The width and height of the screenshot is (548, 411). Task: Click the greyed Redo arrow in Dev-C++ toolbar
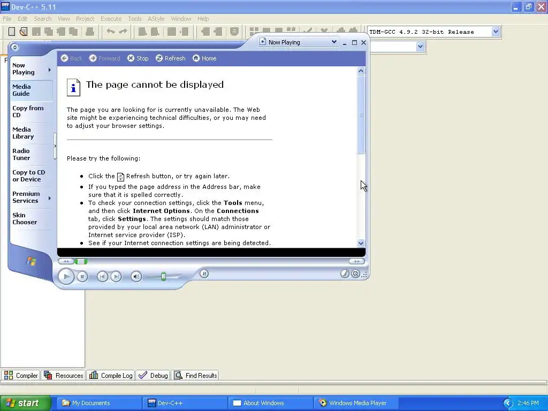(123, 32)
